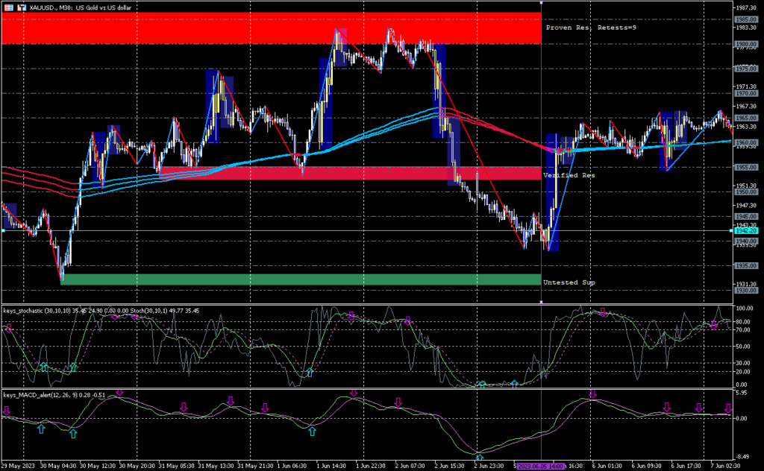Viewport: 764px width, 471px height.
Task: Click the leftmost cyan arrow in MACD panel
Action: 41,429
